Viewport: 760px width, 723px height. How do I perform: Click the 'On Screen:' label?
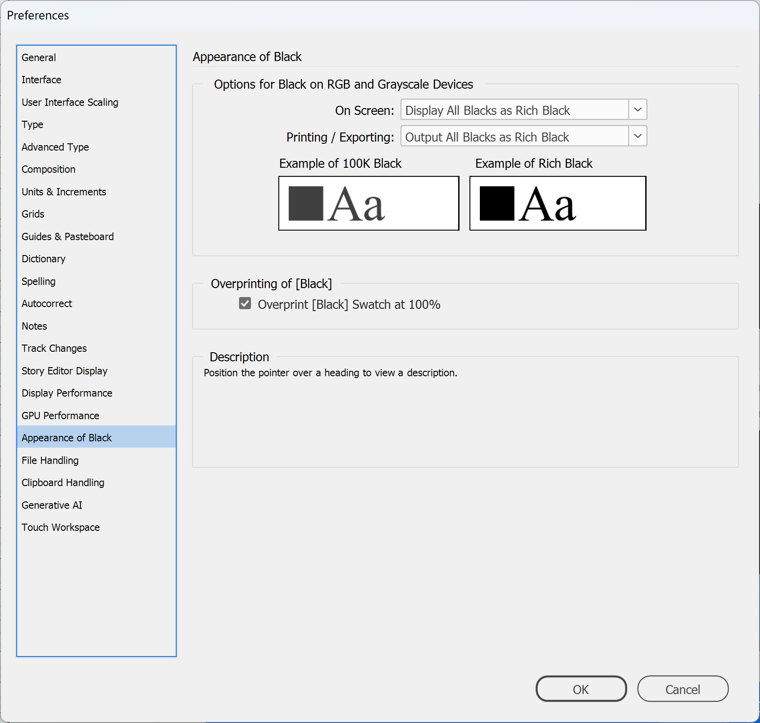[365, 111]
